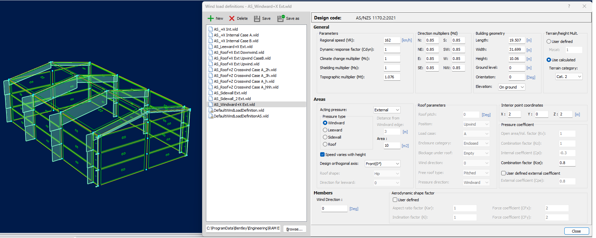The height and width of the screenshot is (238, 596).
Task: Expand the Acting pressure dropdown
Action: 387,110
